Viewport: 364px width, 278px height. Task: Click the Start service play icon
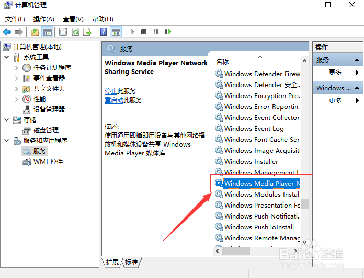tap(132, 32)
